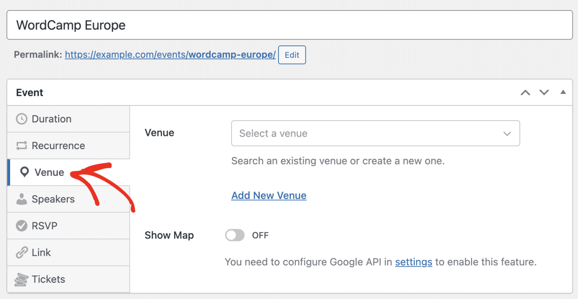Click the Show Map label
This screenshot has width=578, height=299.
(169, 235)
